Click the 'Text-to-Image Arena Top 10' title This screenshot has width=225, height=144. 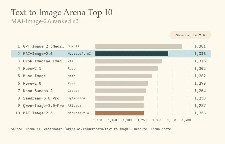tap(62, 12)
